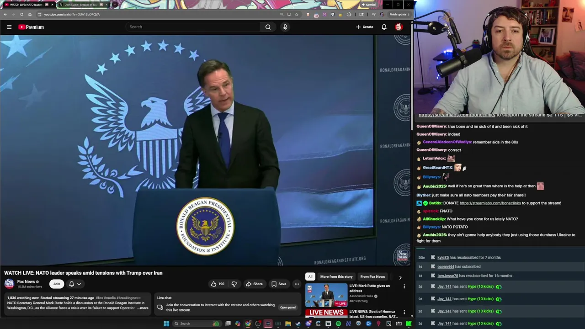Click the Share button under video
Image resolution: width=585 pixels, height=329 pixels.
(x=254, y=284)
